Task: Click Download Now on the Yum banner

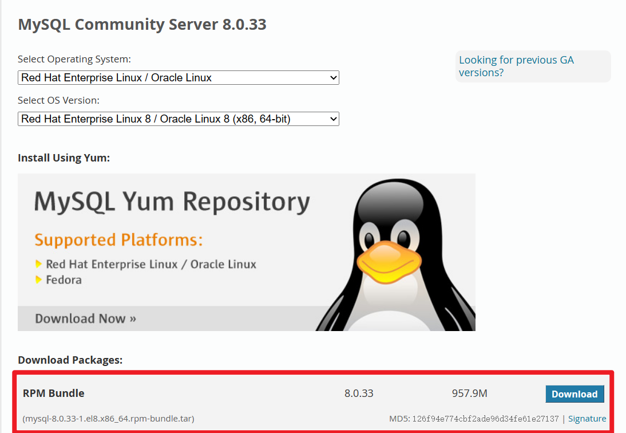Action: point(85,318)
